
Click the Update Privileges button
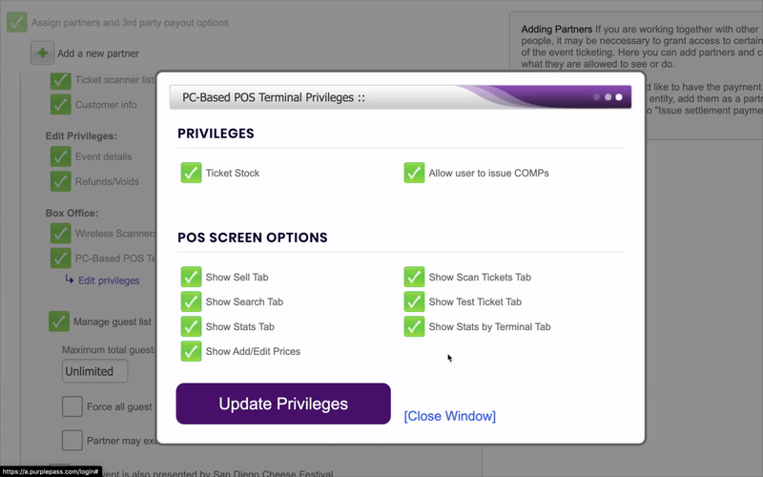pos(283,404)
